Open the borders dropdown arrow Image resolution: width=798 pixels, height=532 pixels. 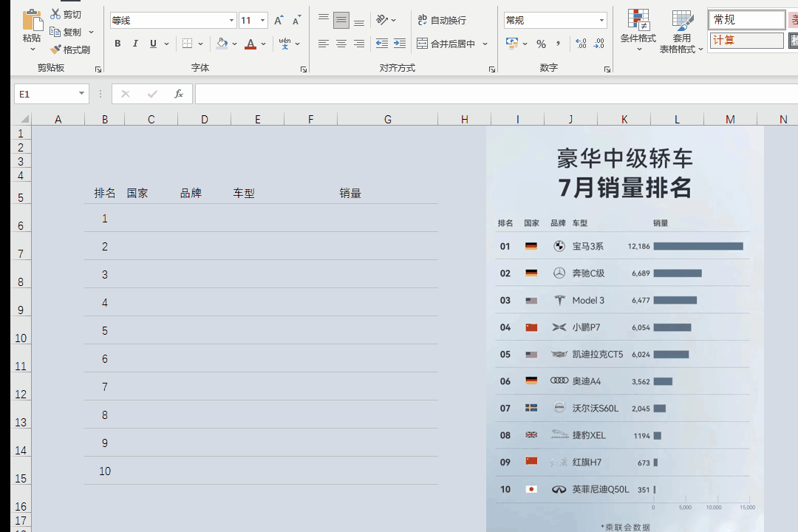tap(200, 44)
